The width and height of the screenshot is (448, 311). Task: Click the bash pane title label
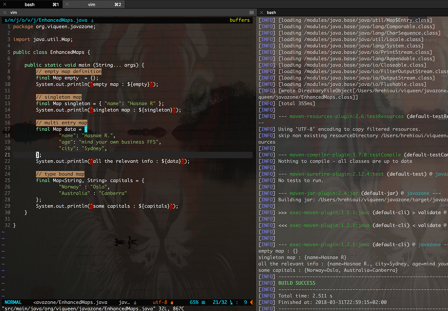tap(271, 12)
